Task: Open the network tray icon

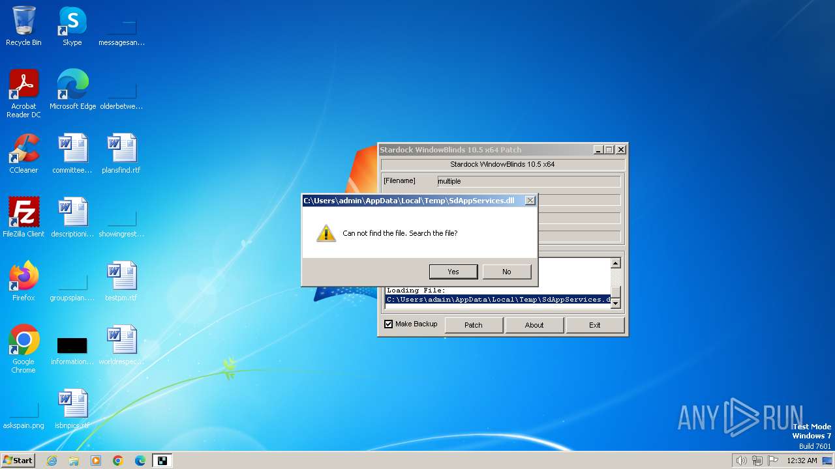Action: (x=757, y=461)
